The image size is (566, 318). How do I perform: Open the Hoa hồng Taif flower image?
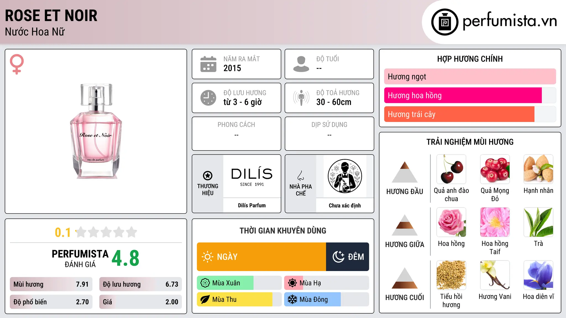click(495, 222)
